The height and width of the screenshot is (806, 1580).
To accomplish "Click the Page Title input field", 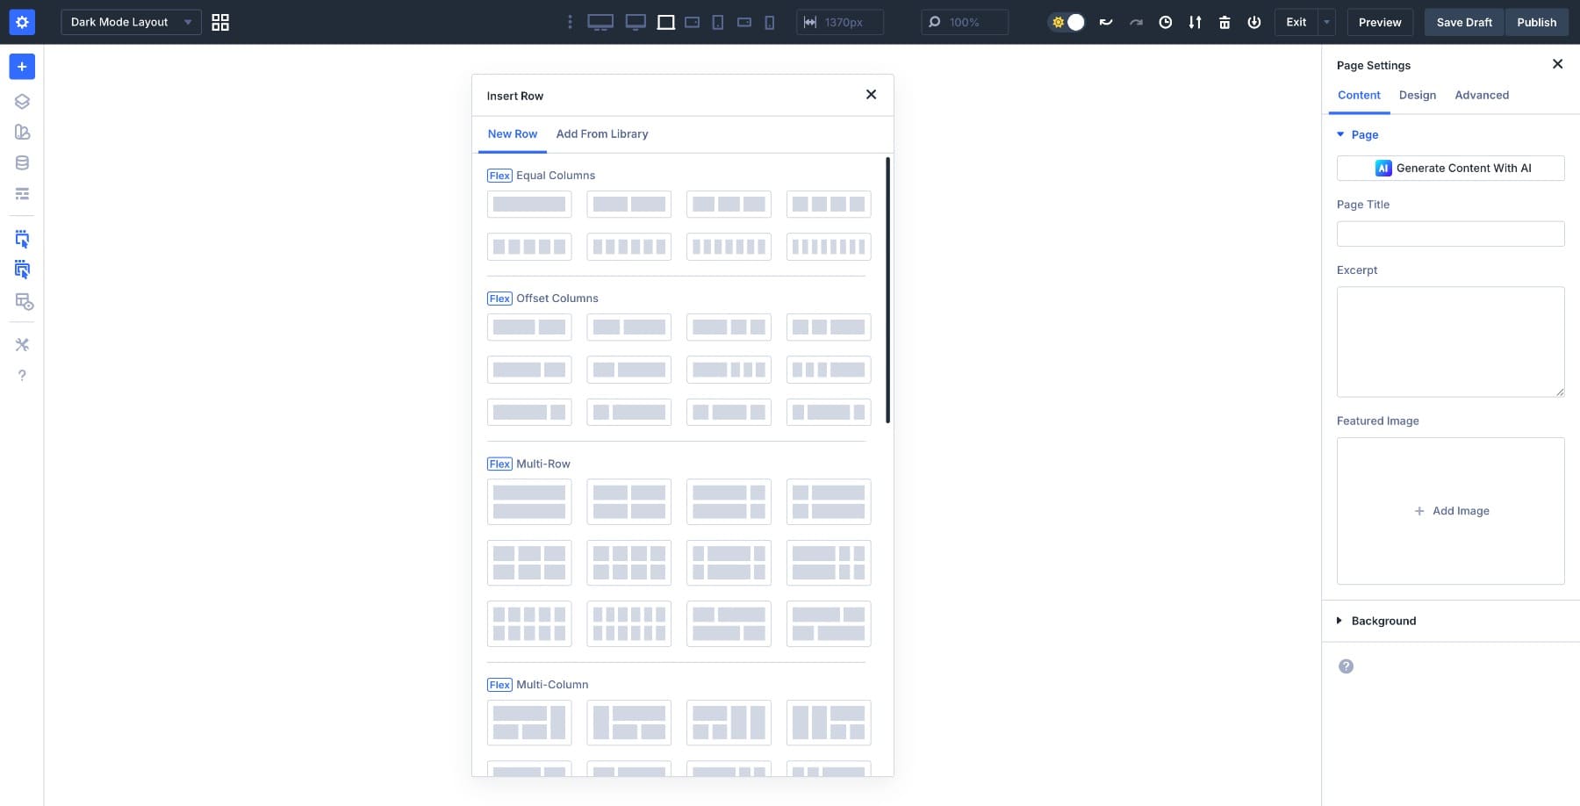I will pyautogui.click(x=1450, y=234).
